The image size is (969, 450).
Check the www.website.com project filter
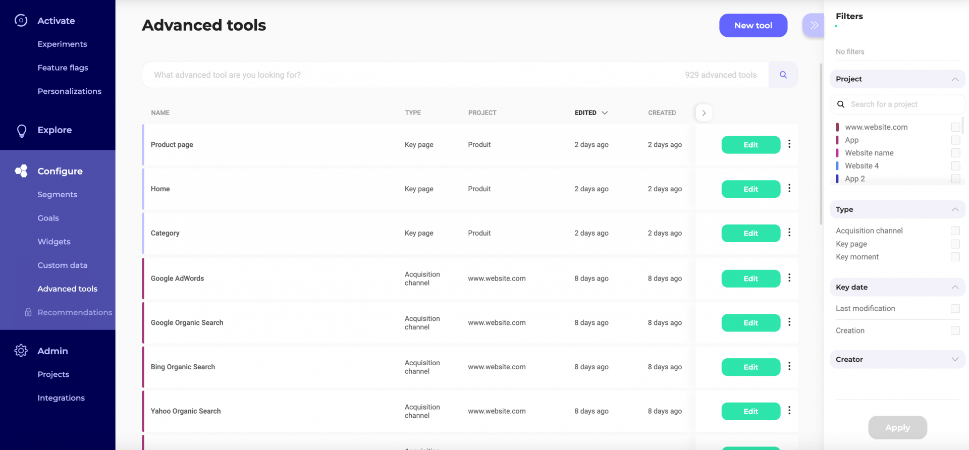tap(955, 127)
